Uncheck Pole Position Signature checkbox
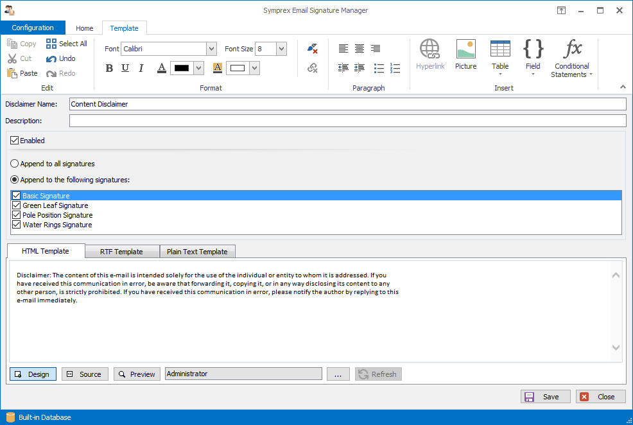The image size is (633, 425). click(x=16, y=215)
